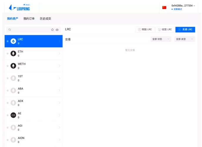Toggle the favorite star for LRC

[x=8, y=41]
